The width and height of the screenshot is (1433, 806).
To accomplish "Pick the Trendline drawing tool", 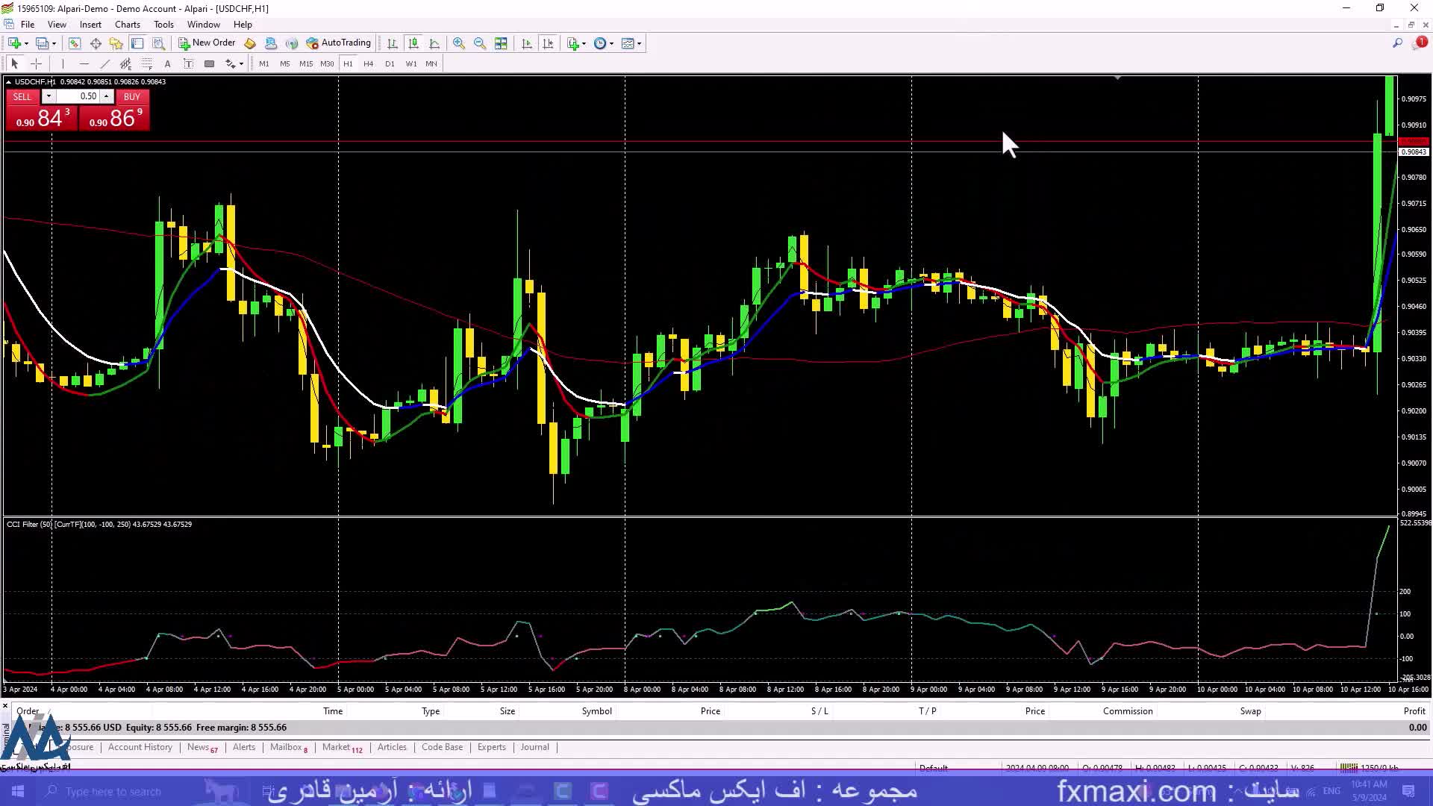I will pos(104,64).
